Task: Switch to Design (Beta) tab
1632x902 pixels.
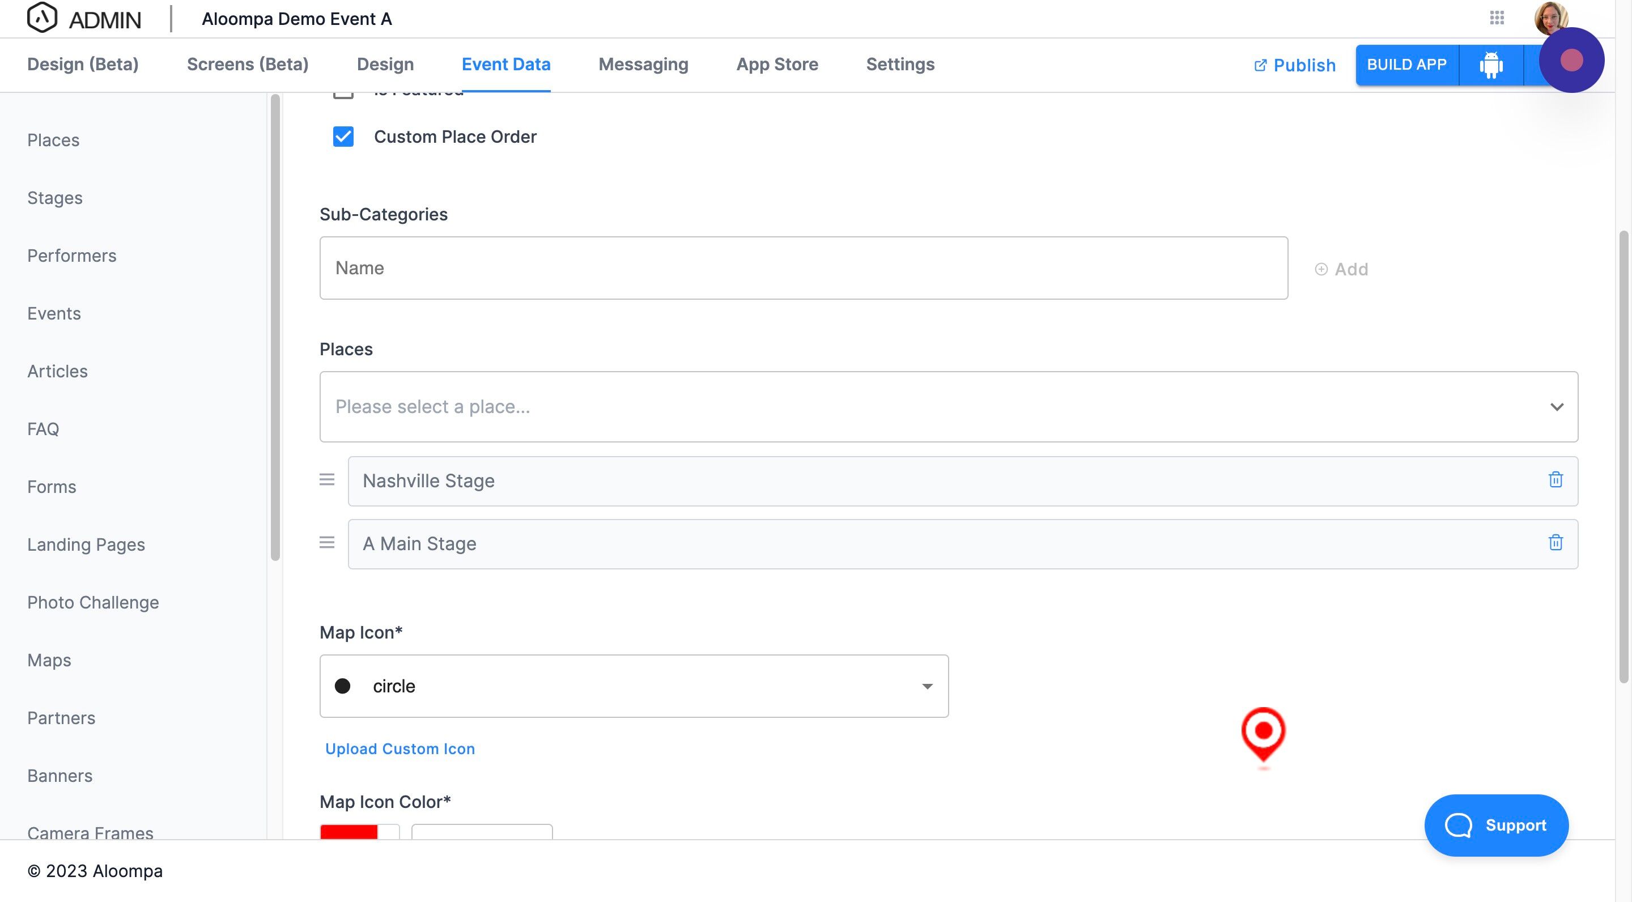Action: 83,65
